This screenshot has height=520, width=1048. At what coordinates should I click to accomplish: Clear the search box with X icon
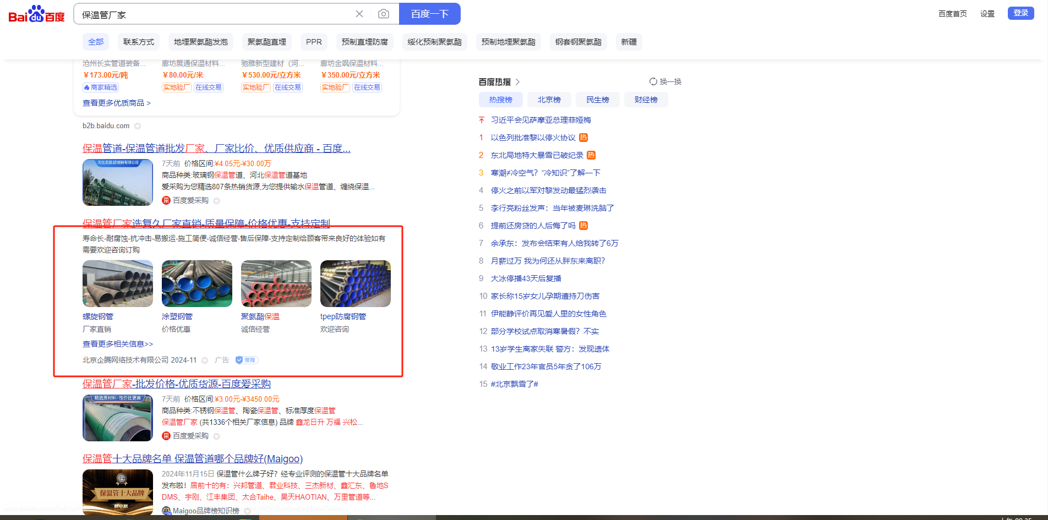(359, 14)
